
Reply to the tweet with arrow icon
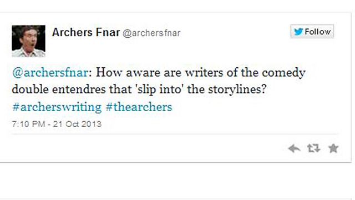coord(294,149)
